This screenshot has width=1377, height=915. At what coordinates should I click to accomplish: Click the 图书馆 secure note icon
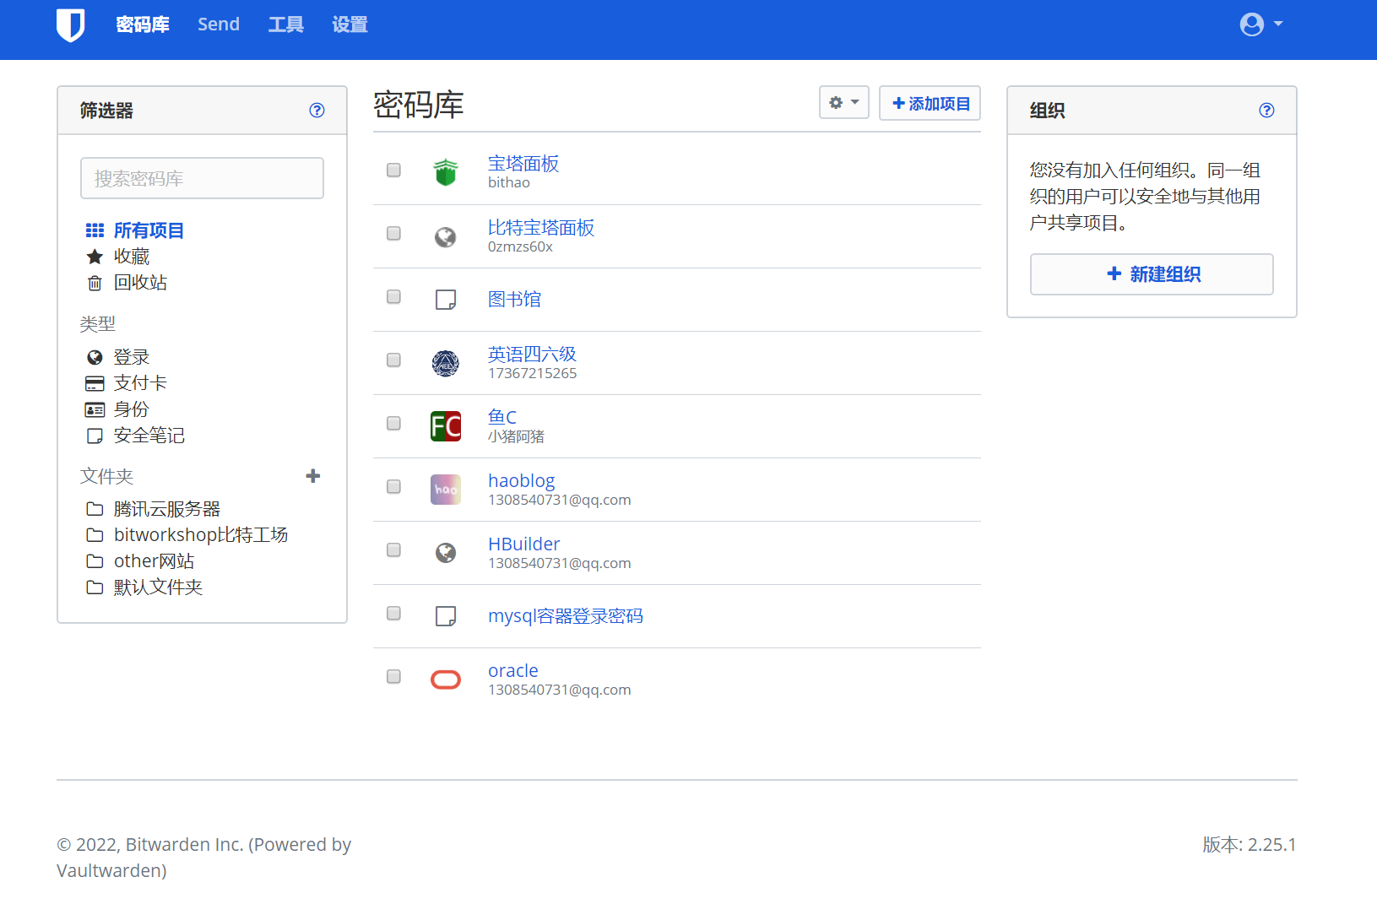[446, 300]
